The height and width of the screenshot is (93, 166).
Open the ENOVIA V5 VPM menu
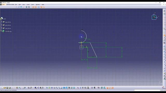click(10, 5)
